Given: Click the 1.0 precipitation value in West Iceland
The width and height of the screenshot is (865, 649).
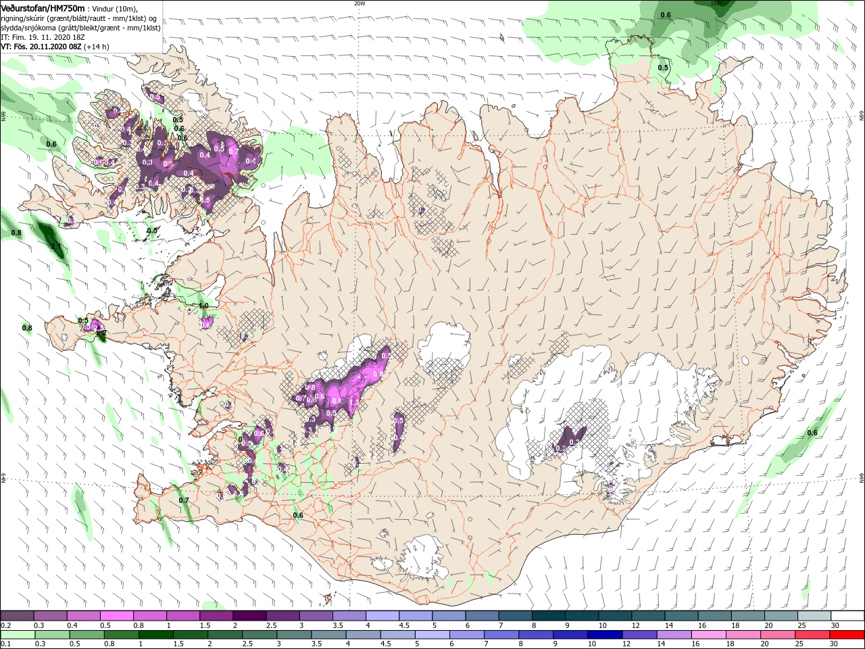Looking at the screenshot, I should tap(203, 306).
